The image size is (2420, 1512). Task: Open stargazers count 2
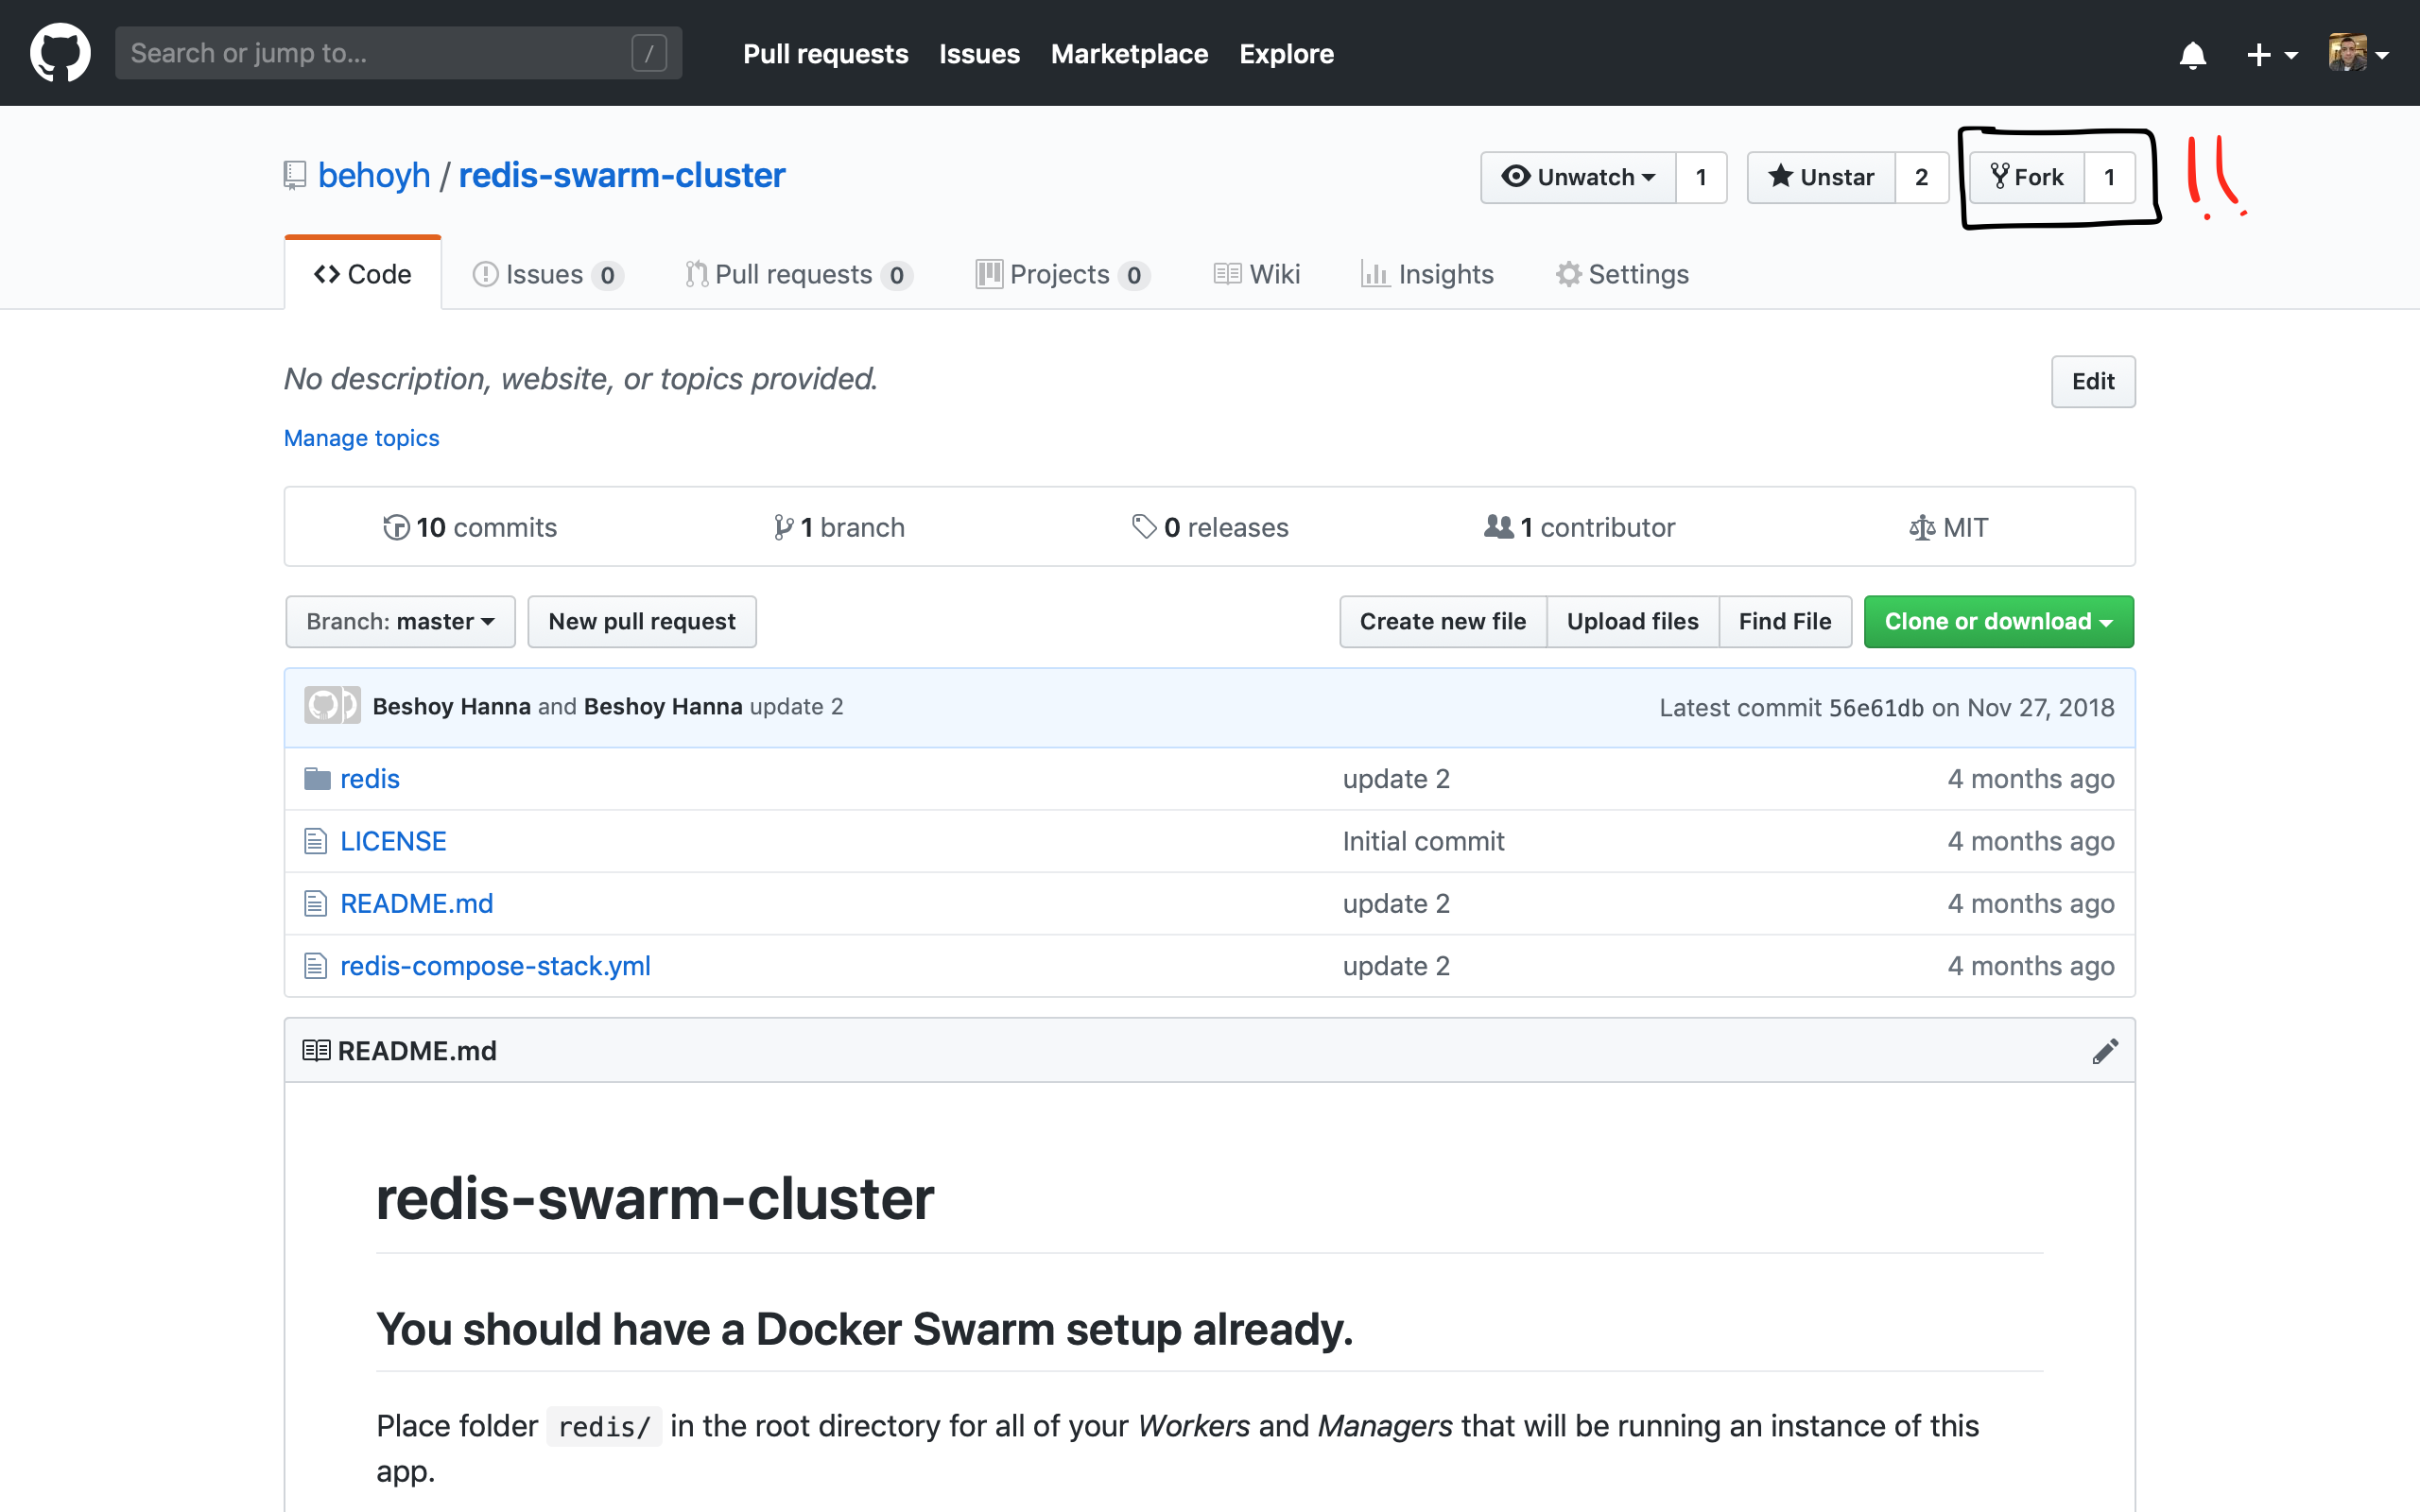click(1921, 177)
